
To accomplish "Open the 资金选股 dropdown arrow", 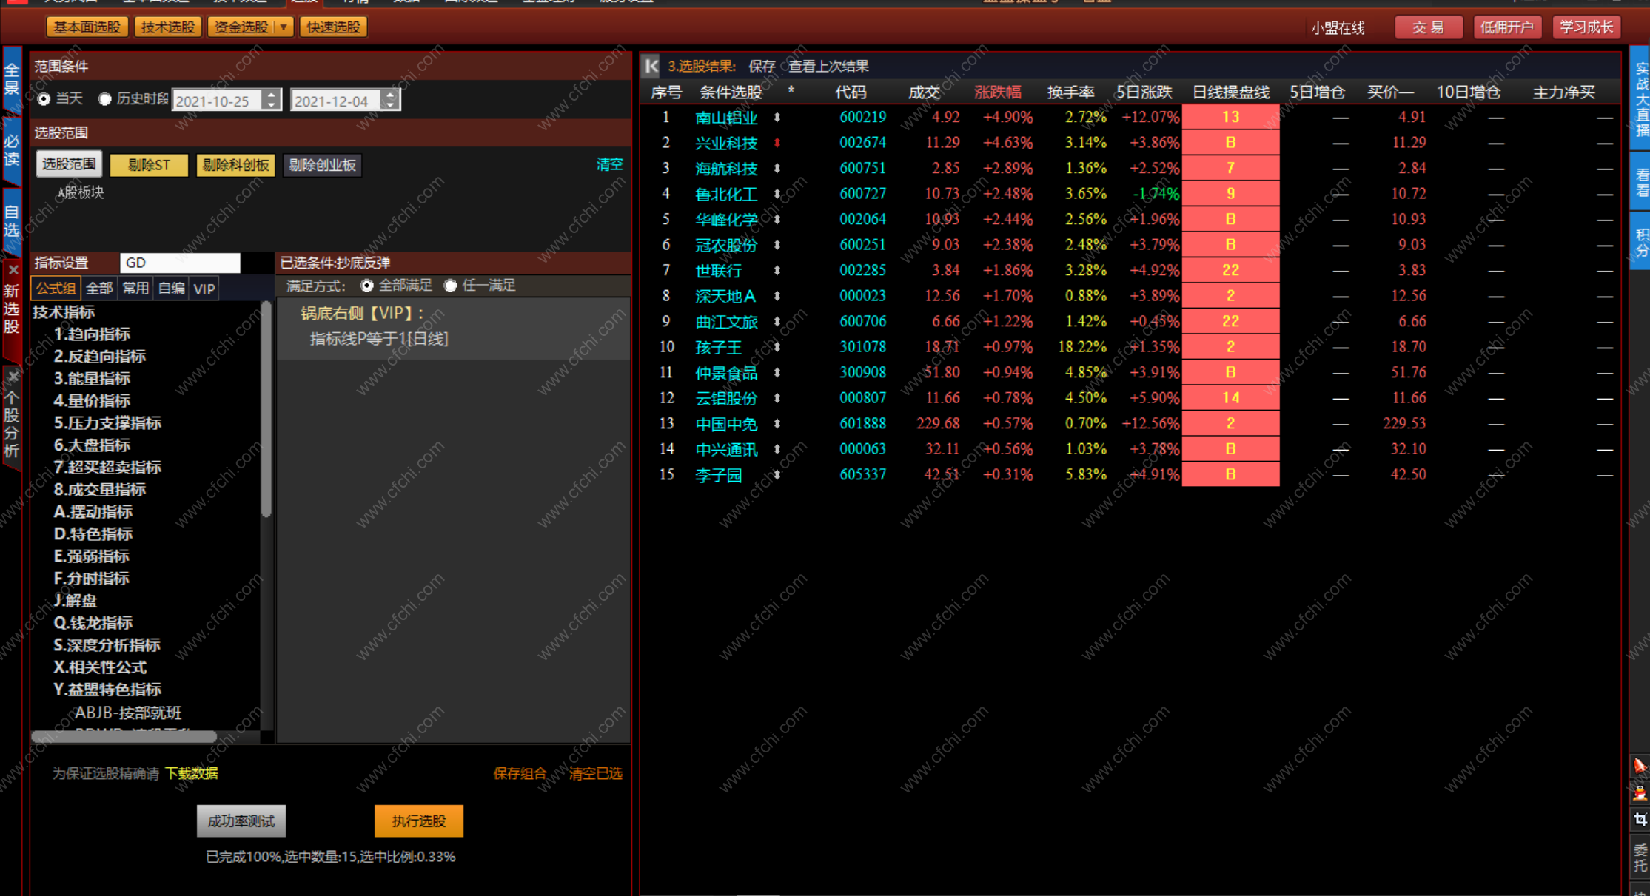I will [284, 27].
